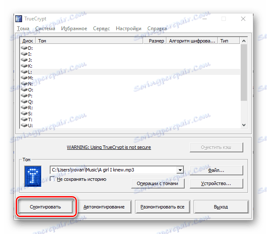Click the Размонтировать все button
This screenshot has width=267, height=234.
(x=163, y=207)
